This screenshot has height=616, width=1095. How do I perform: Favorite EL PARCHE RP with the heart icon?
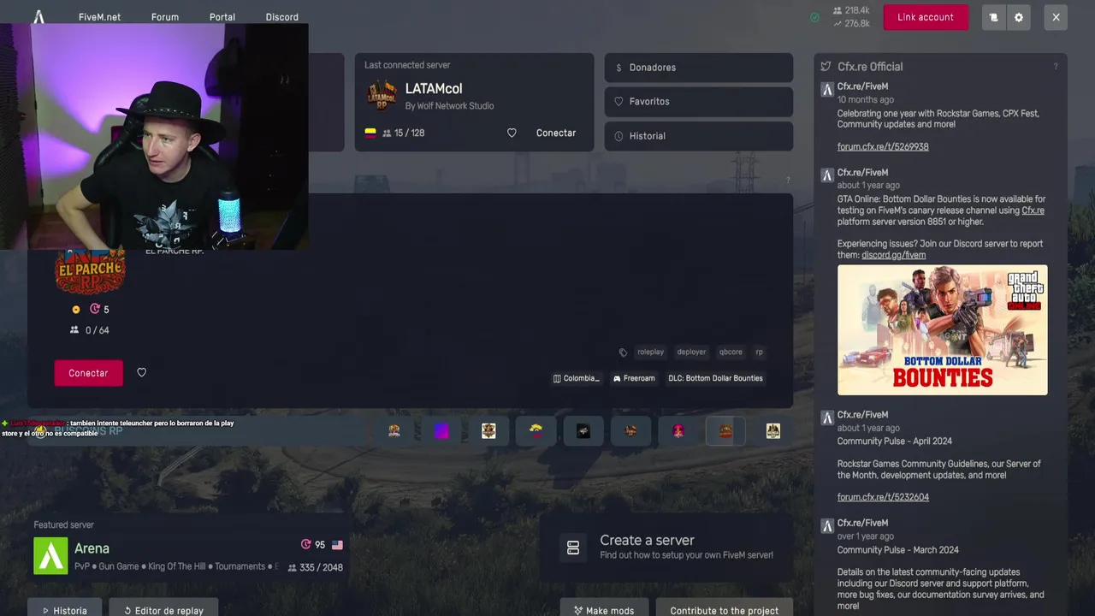142,372
